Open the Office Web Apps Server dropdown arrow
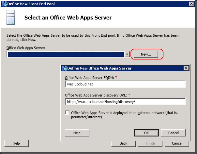 [x=127, y=54]
